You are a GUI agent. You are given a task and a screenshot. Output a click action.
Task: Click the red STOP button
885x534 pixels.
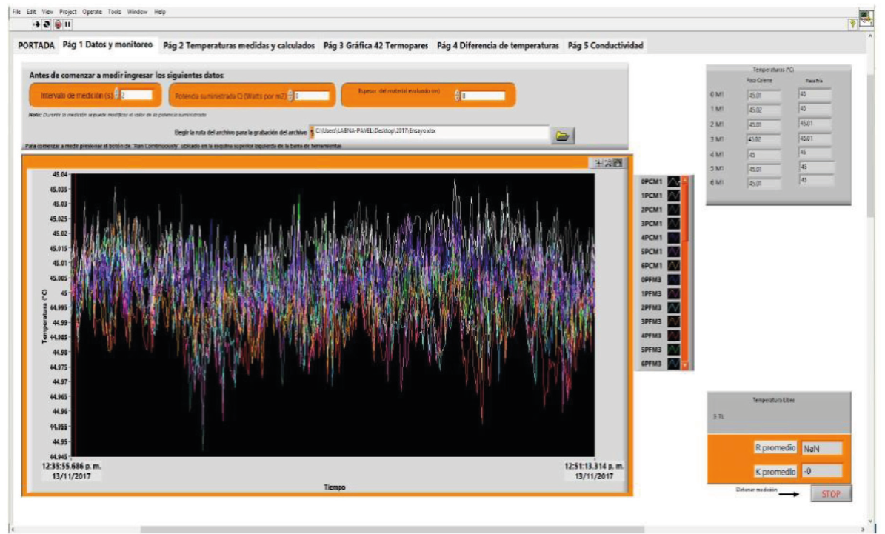831,494
